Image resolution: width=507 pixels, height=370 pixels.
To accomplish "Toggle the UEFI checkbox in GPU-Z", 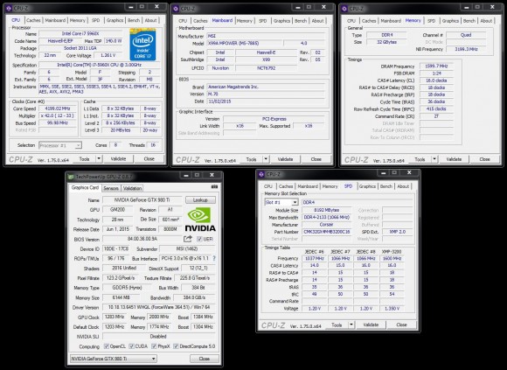I will pyautogui.click(x=199, y=239).
